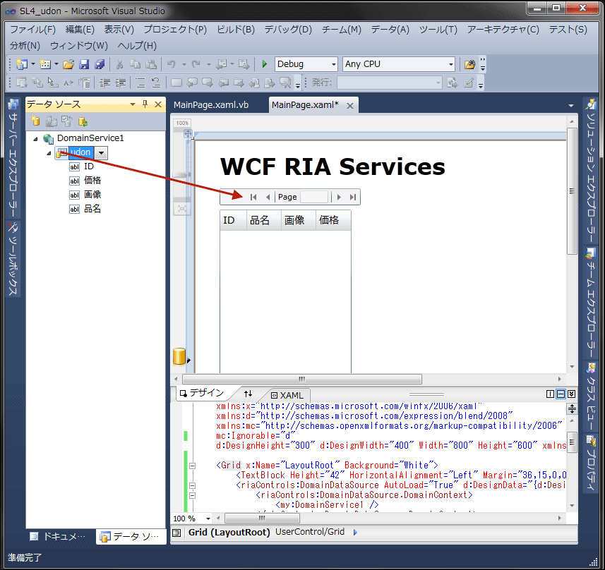605x570 pixels.
Task: Click the Add New Item toolbar icon
Action: (x=45, y=64)
